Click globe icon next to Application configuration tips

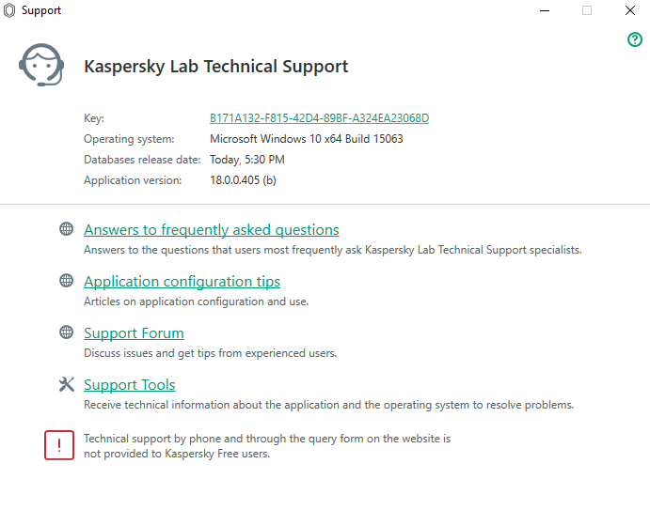[x=67, y=281]
